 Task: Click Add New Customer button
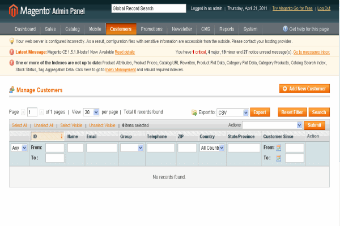304,89
